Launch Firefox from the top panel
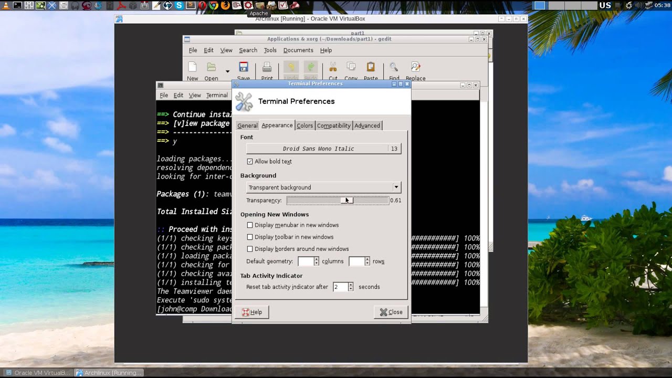This screenshot has height=378, width=672. pos(225,5)
